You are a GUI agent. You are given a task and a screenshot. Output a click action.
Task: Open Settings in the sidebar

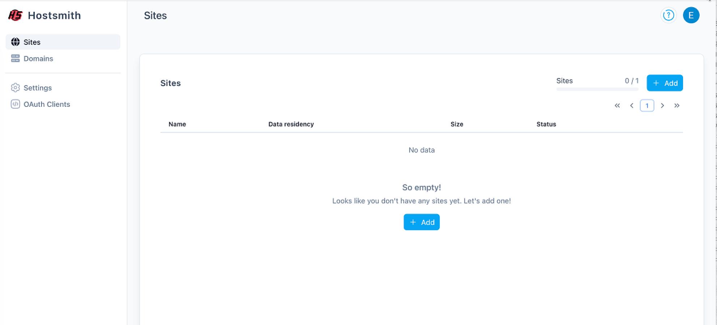[63, 88]
